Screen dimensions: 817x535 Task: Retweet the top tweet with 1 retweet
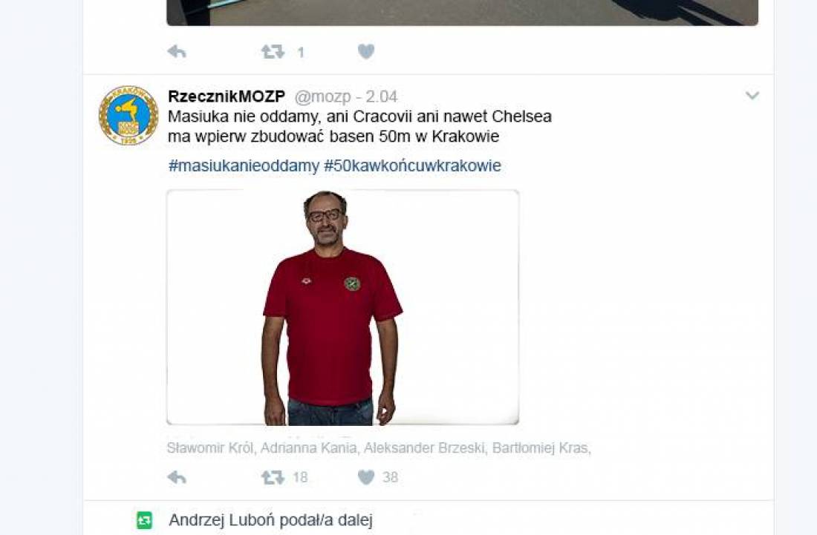click(273, 51)
